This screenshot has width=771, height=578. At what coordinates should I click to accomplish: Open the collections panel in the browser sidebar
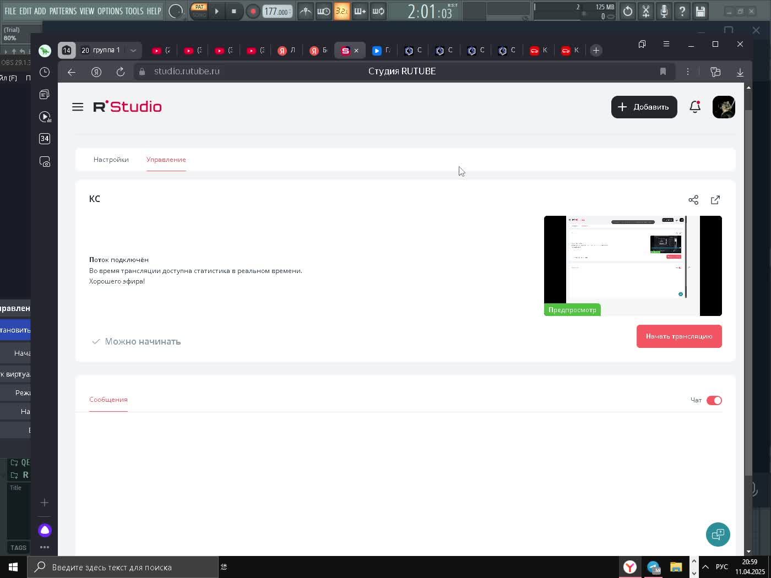pos(45,95)
